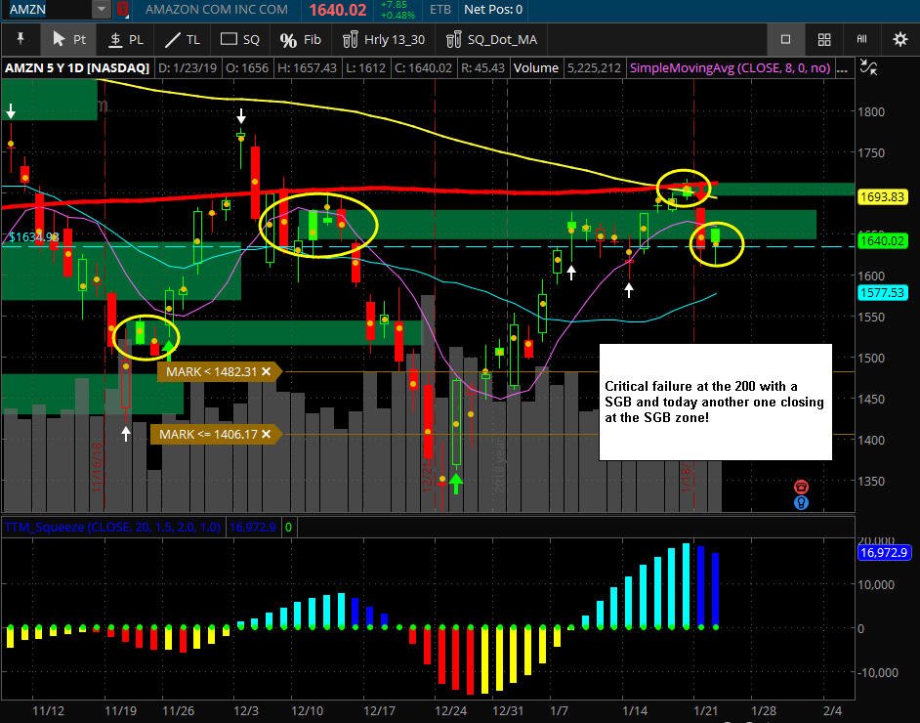Click the $1634.98 price level label

[x=34, y=237]
